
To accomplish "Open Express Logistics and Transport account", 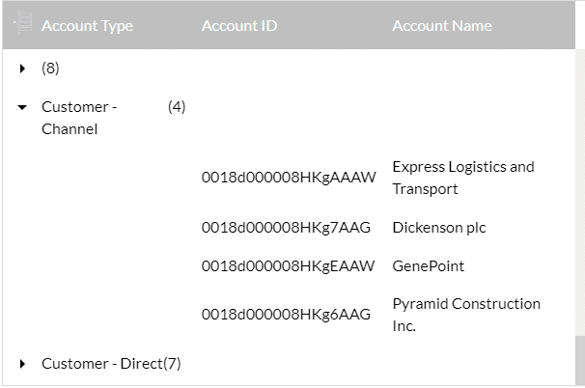I will pyautogui.click(x=463, y=178).
